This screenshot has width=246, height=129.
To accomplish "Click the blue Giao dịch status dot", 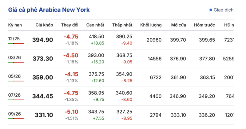I will point(211,10).
